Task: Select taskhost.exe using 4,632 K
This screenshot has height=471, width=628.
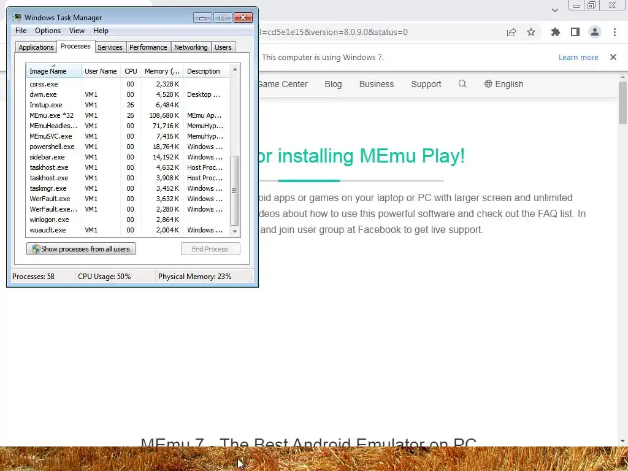Action: point(128,167)
